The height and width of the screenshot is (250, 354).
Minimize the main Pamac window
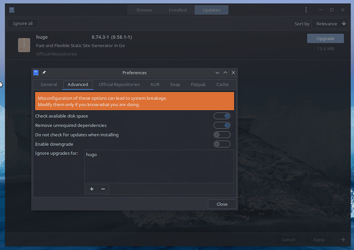click(321, 10)
